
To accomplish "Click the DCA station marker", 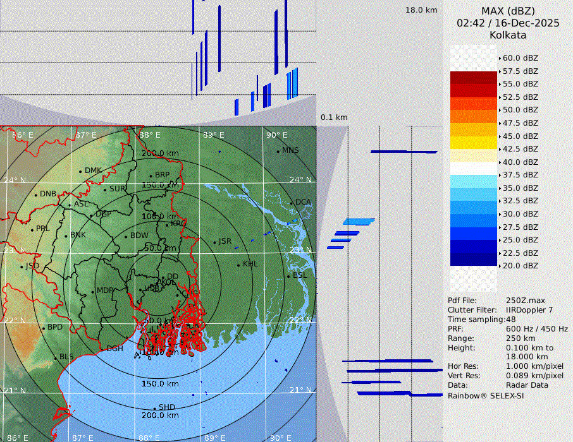I will (292, 203).
